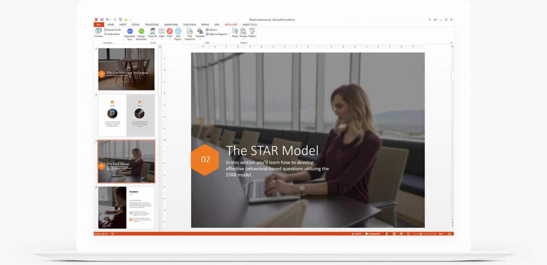Expand the Help and Support dropdown
The width and height of the screenshot is (547, 265).
(217, 34)
